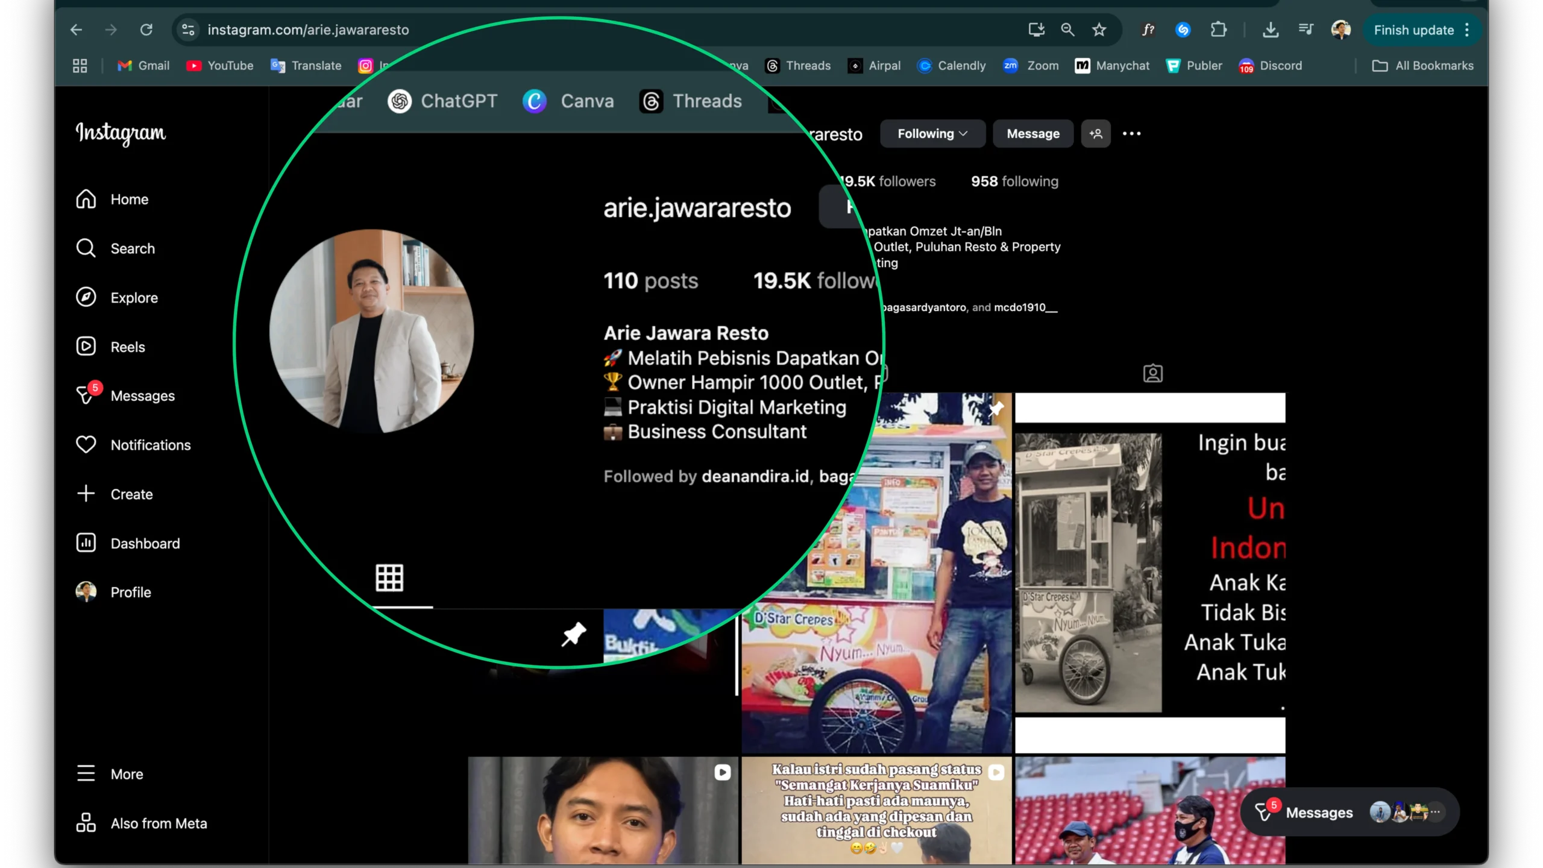
Task: Click the Finish update button
Action: click(x=1414, y=30)
